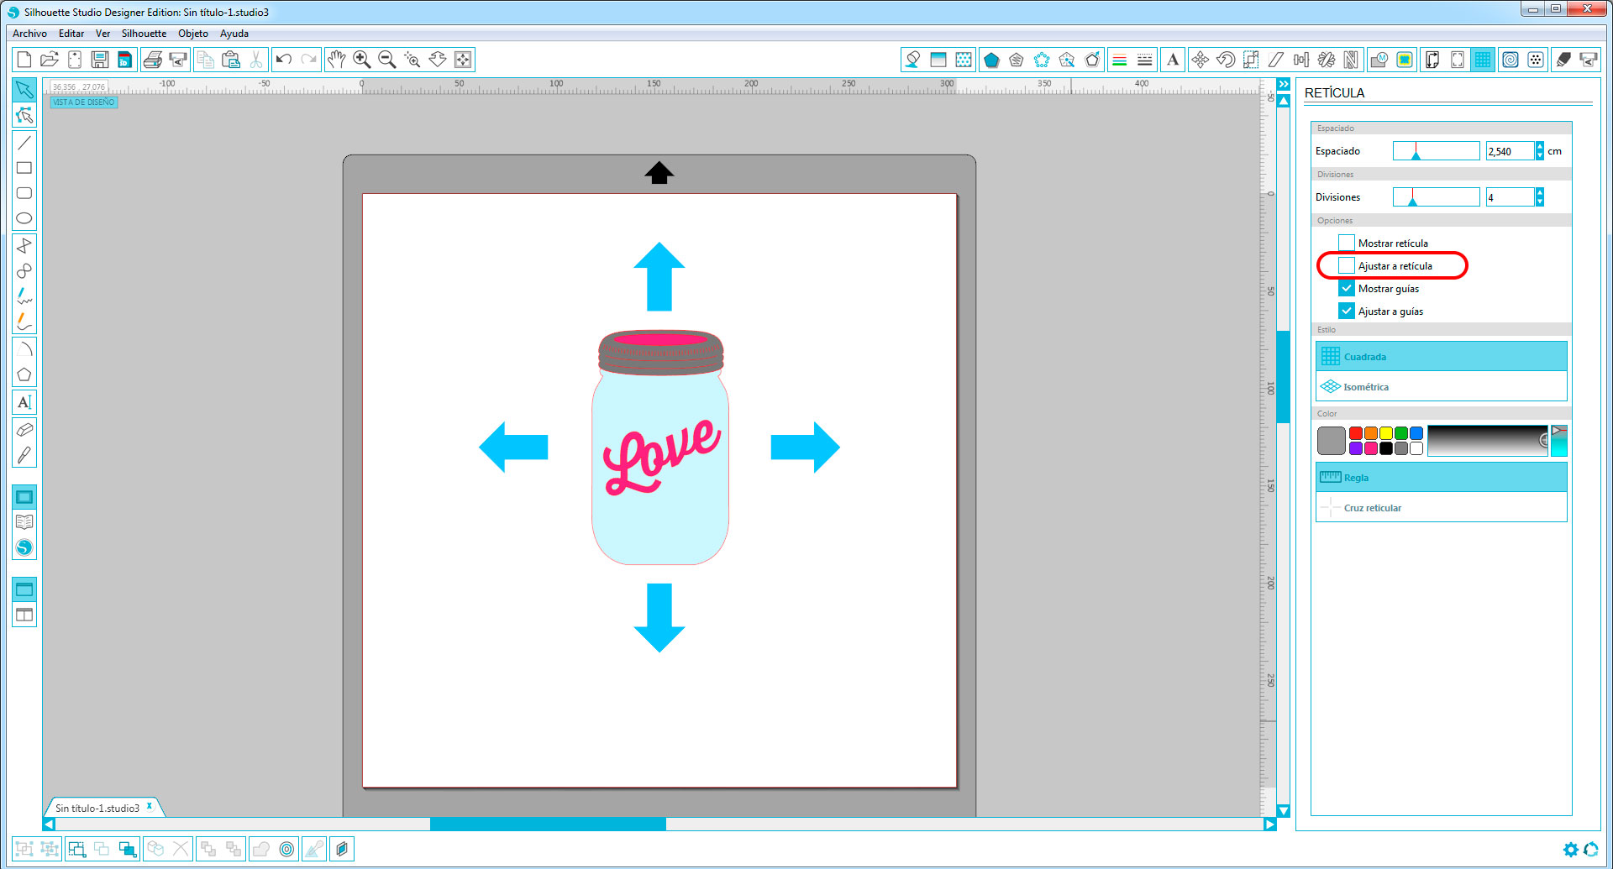1613x869 pixels.
Task: Open the Rotate panel icon
Action: click(1226, 60)
